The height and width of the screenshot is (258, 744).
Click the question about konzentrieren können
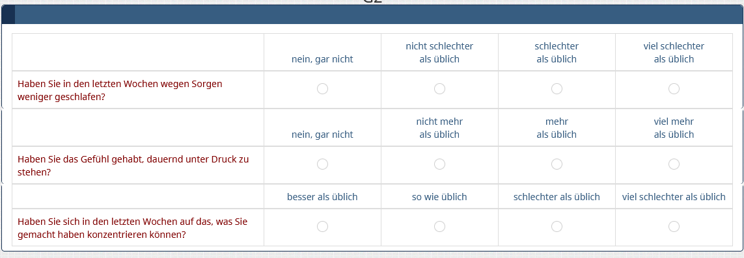(132, 227)
